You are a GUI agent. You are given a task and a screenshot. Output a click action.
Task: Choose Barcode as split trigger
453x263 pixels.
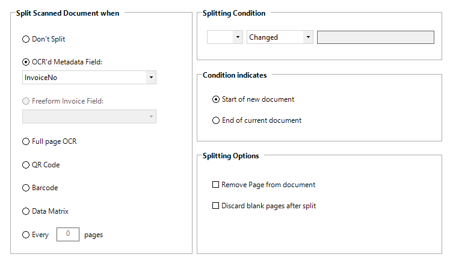(26, 188)
